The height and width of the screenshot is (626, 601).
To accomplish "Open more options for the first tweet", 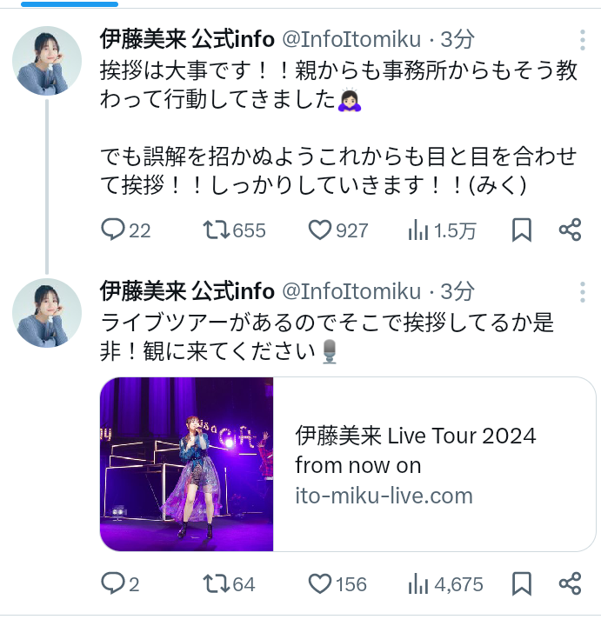I will pyautogui.click(x=582, y=39).
